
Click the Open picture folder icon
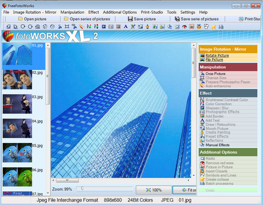[x=20, y=19]
